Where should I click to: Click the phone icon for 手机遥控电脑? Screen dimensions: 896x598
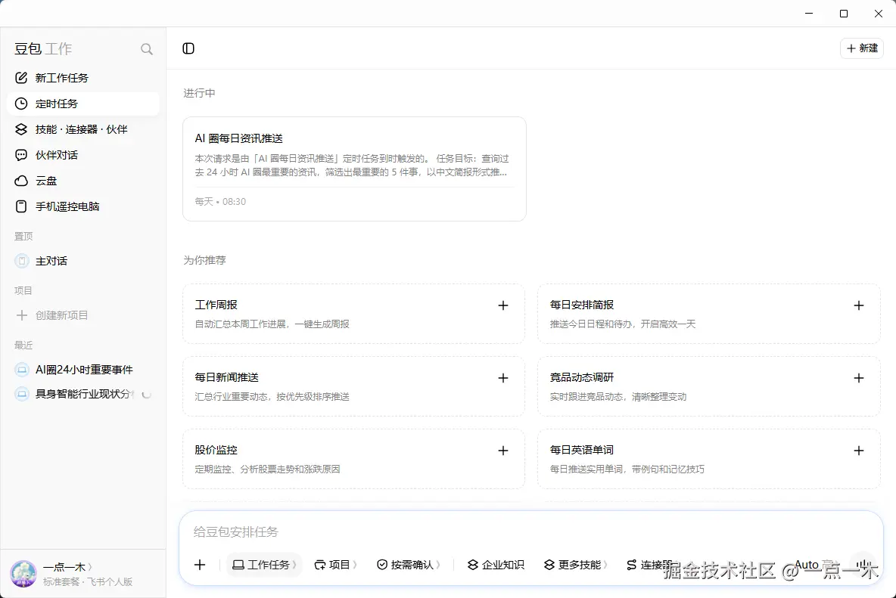click(21, 206)
